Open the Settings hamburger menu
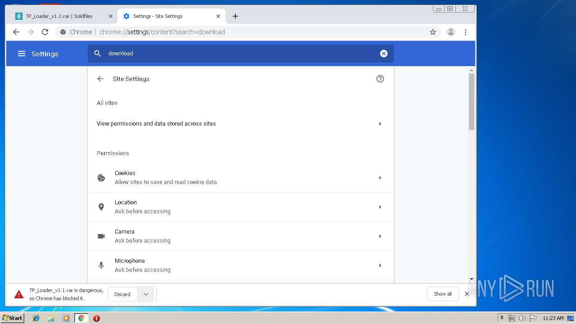576x324 pixels. [x=22, y=54]
